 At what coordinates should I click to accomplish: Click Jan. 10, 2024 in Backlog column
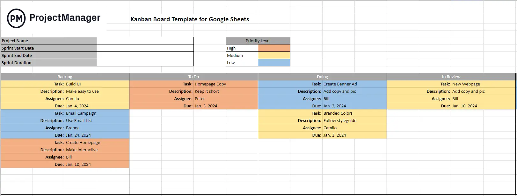tap(97, 164)
